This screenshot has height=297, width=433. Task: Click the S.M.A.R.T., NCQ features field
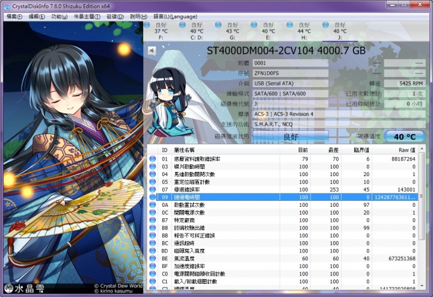[x=339, y=124]
